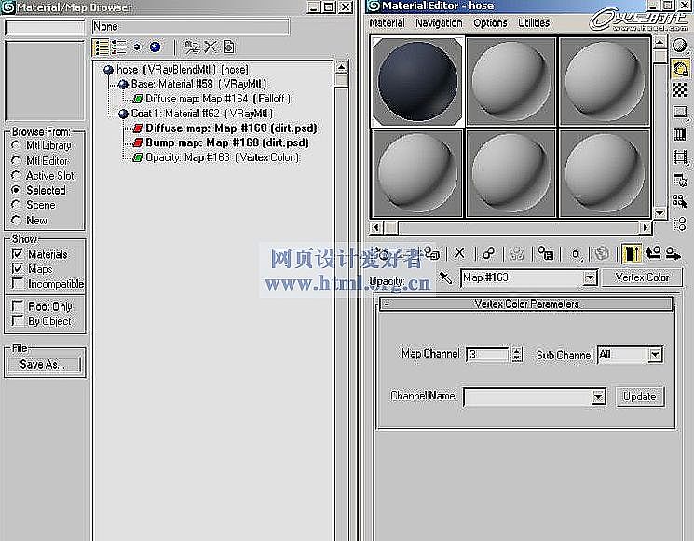694x541 pixels.
Task: Toggle Materials checkbox under Show
Action: [18, 254]
